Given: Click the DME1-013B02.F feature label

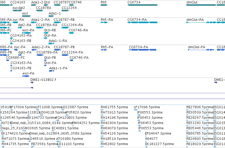Looking at the screenshot, I should [43, 80].
